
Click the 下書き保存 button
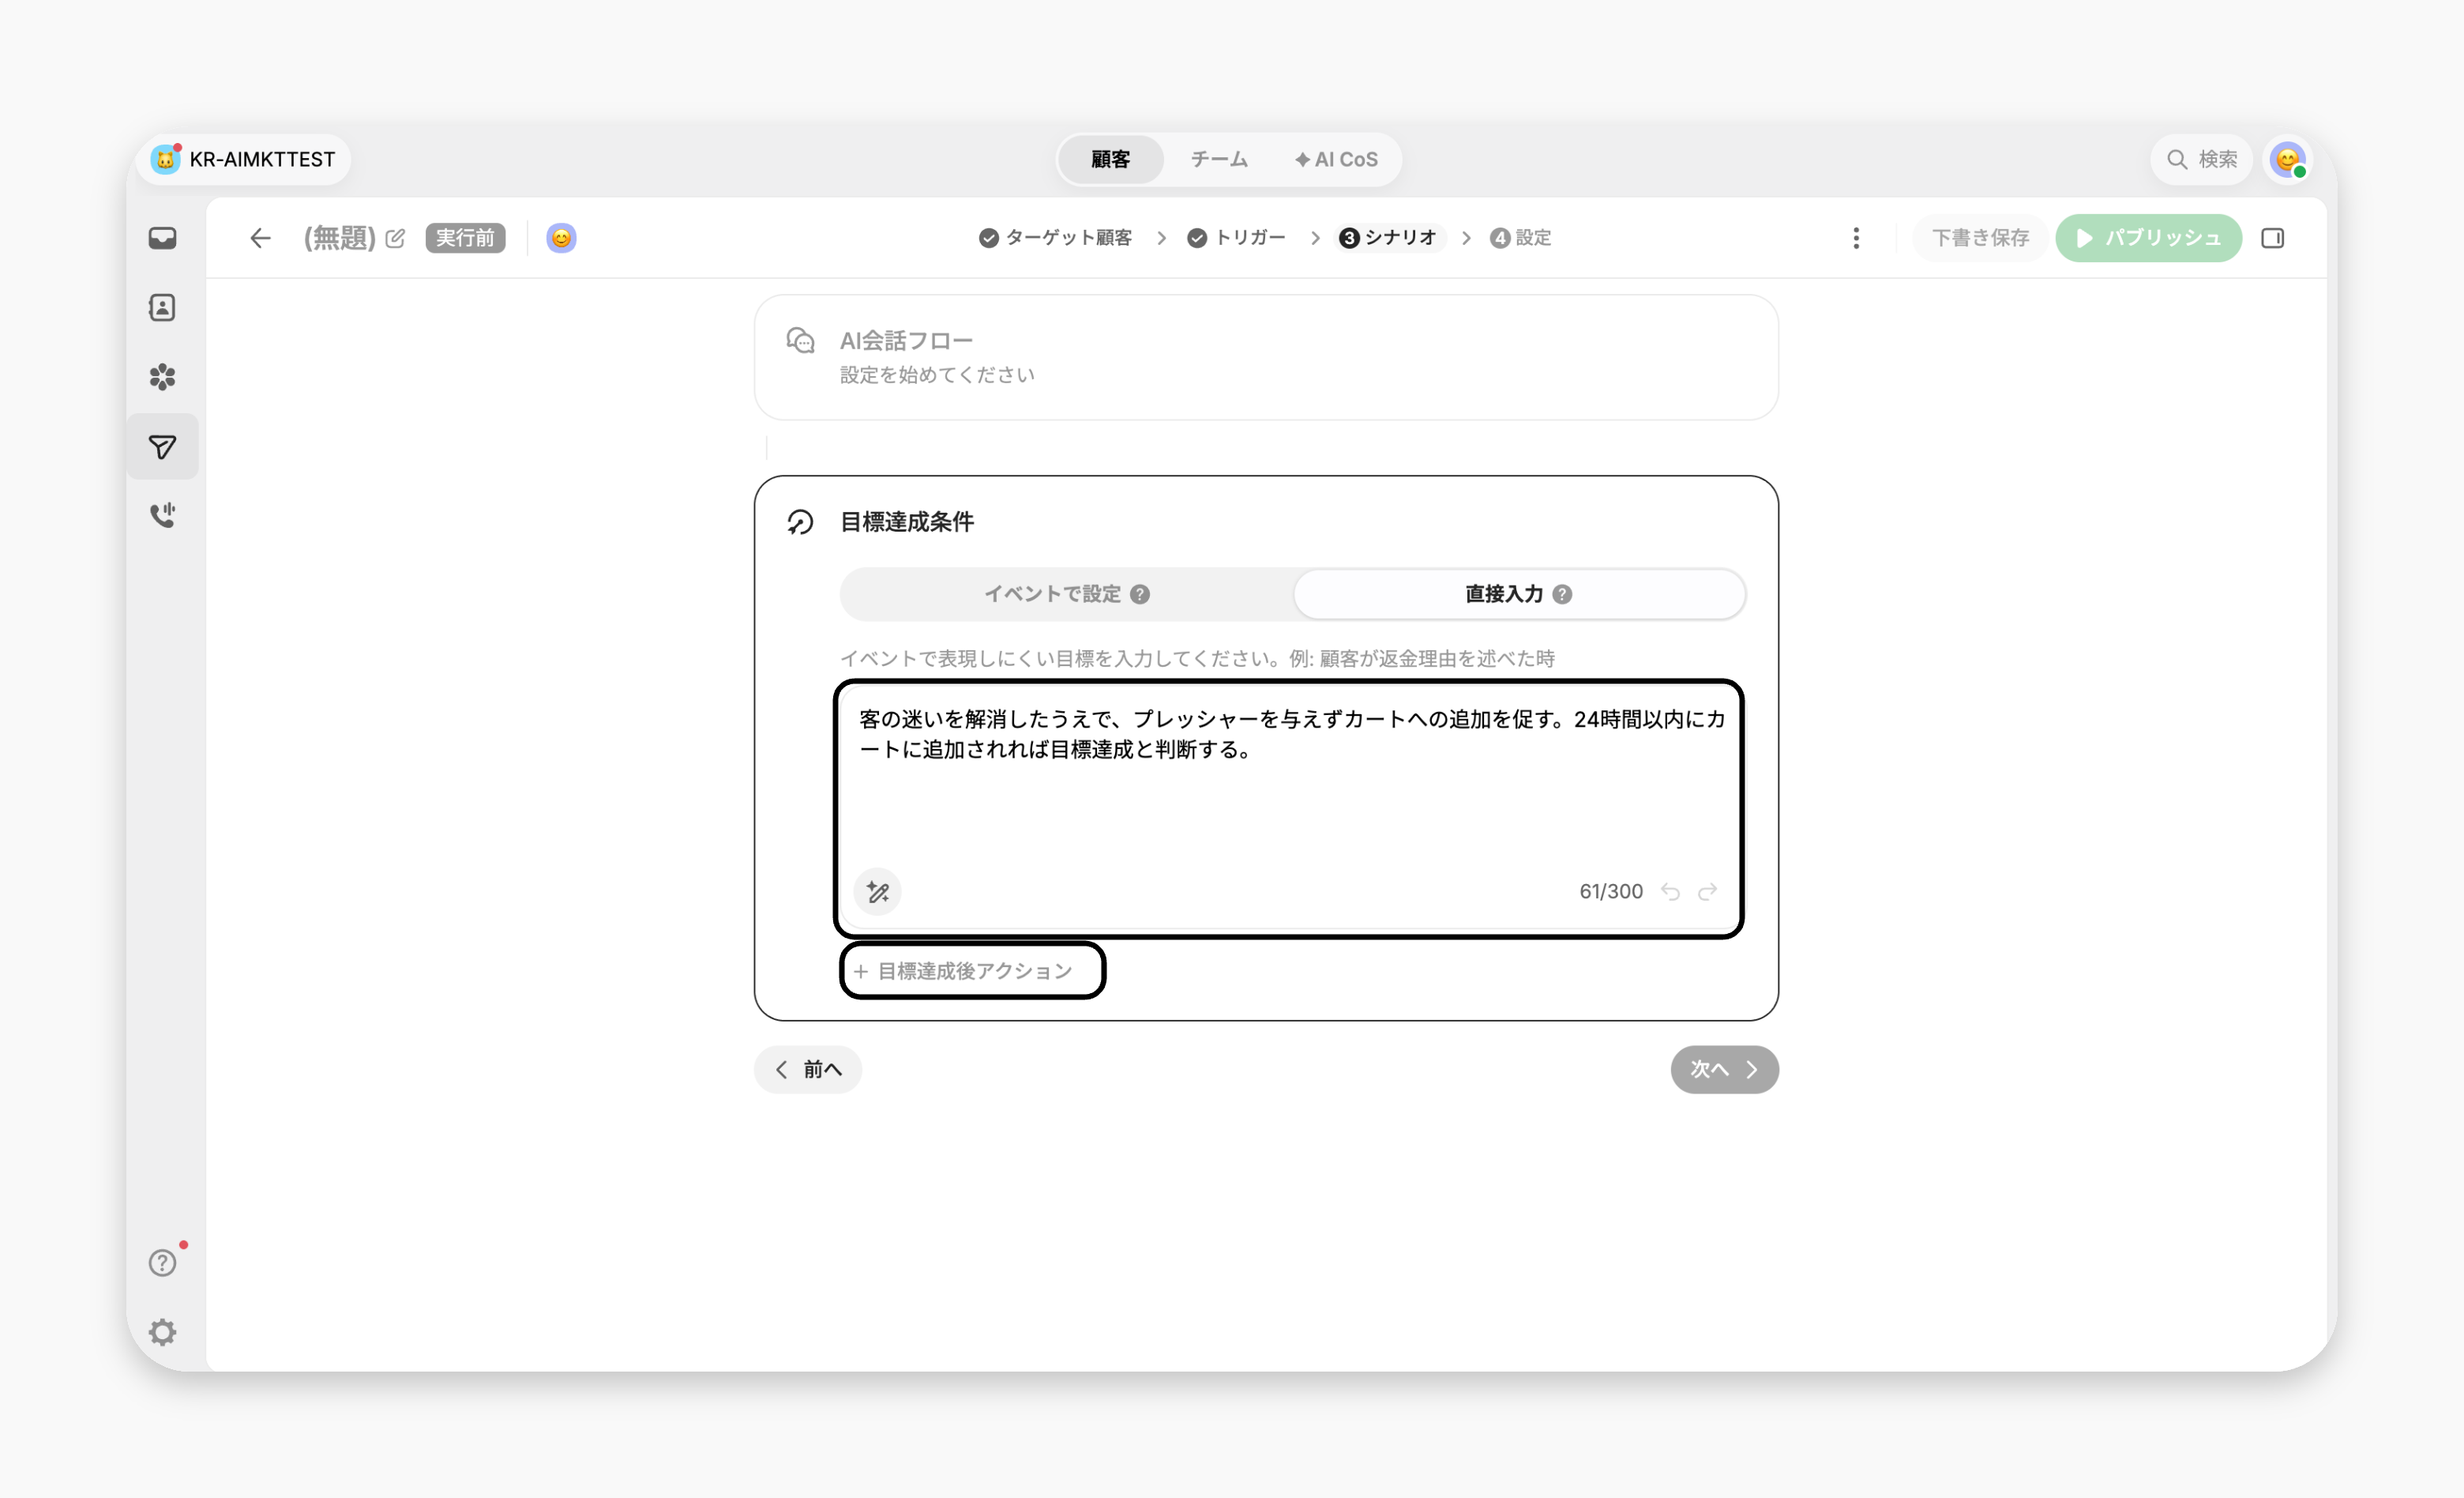[x=1980, y=238]
